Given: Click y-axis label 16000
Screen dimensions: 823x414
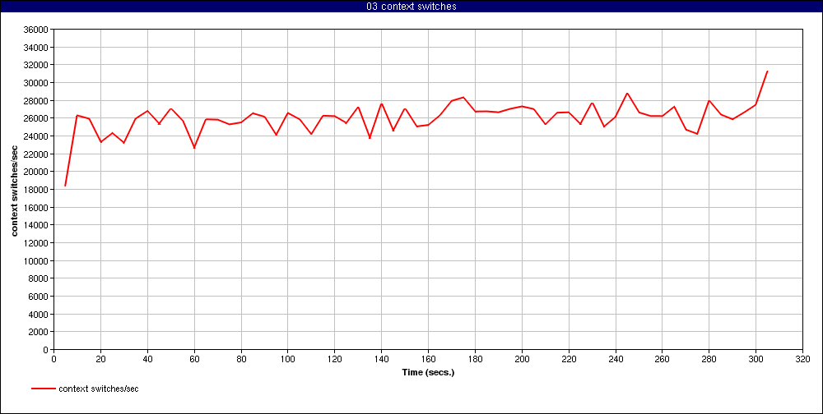Looking at the screenshot, I should (x=36, y=208).
